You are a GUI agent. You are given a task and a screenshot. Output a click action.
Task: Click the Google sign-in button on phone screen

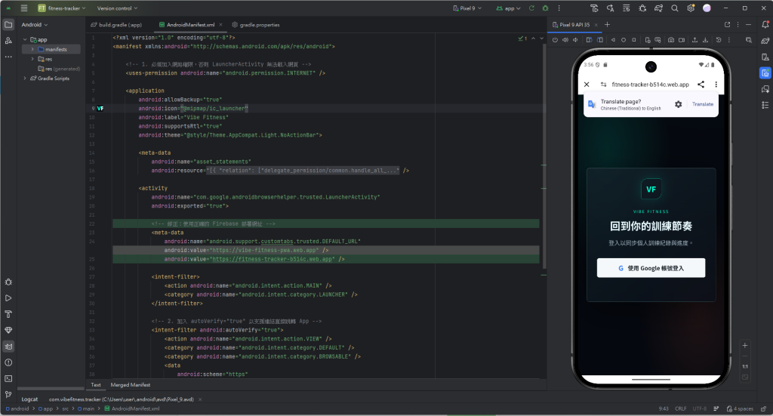[651, 268]
